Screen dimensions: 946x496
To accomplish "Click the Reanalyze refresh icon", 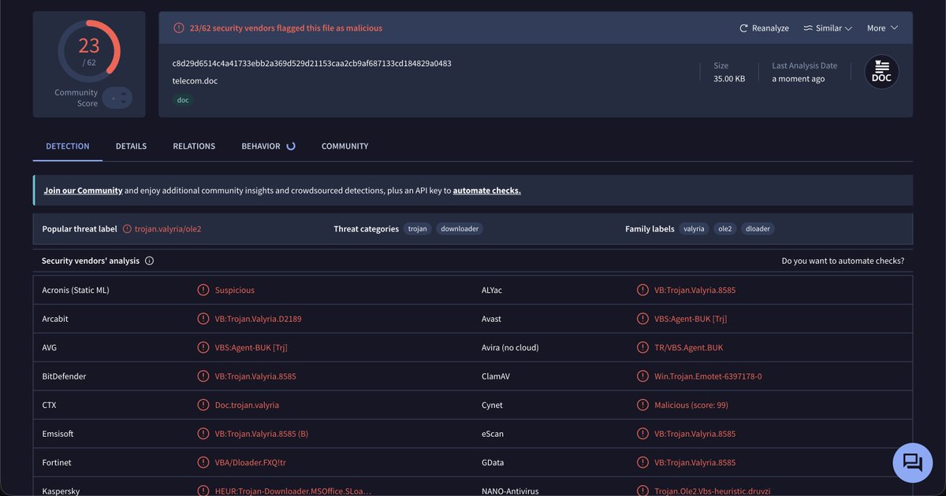I will (743, 28).
